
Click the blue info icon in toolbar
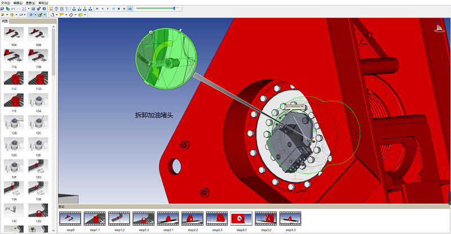click(43, 9)
